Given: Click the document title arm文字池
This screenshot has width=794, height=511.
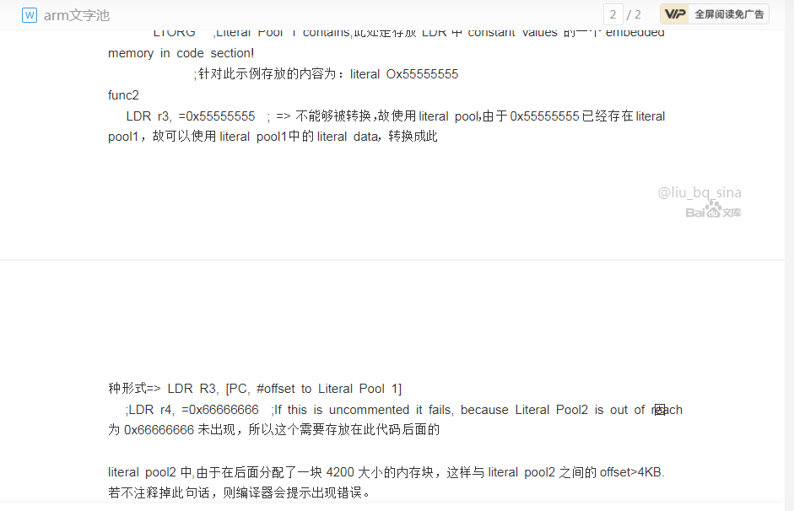Looking at the screenshot, I should coord(77,15).
